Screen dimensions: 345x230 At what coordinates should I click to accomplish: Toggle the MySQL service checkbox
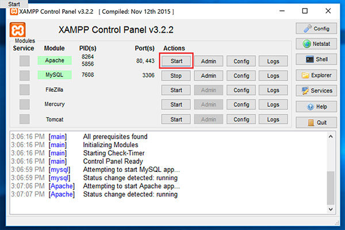(x=24, y=75)
